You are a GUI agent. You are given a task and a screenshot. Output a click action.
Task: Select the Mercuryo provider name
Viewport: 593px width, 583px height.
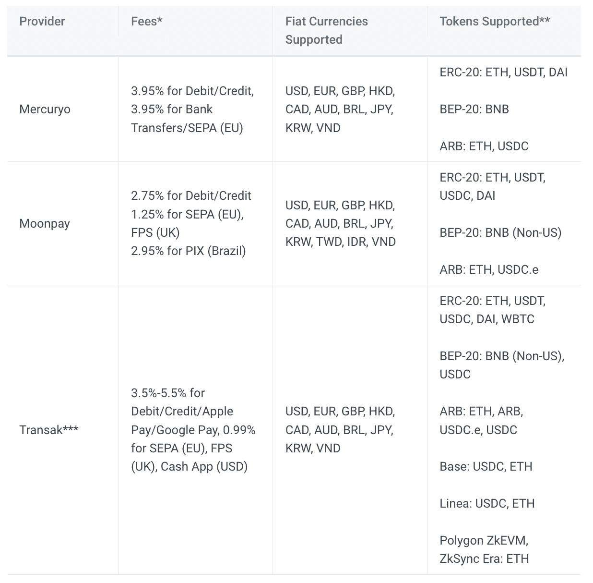pos(45,109)
